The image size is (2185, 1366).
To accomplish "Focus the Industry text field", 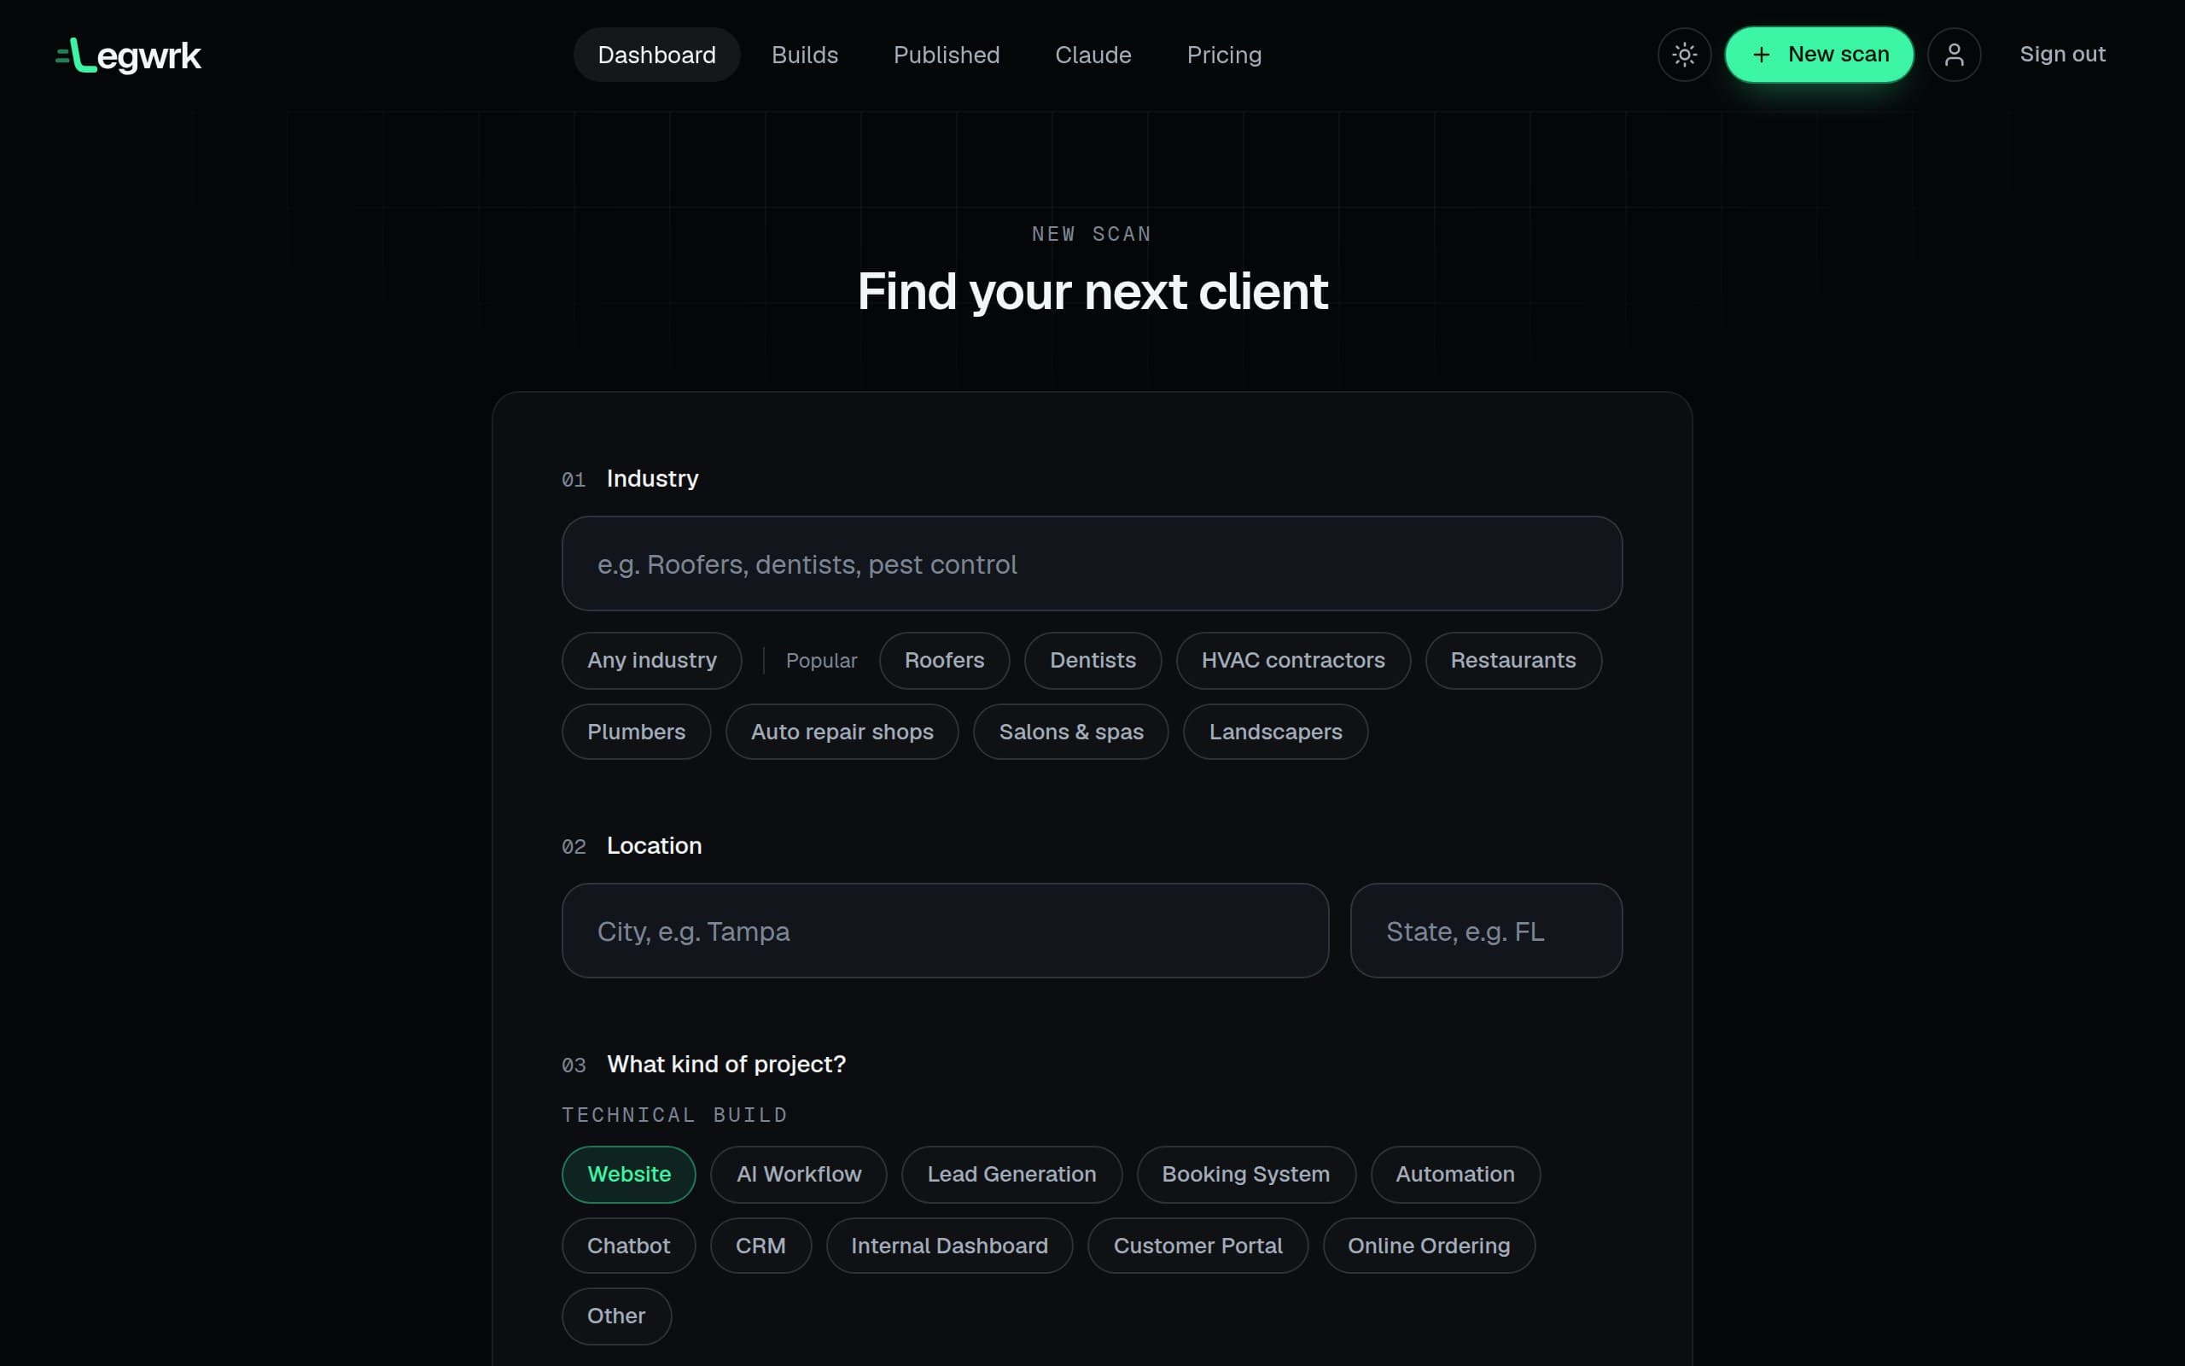I will pyautogui.click(x=1092, y=563).
